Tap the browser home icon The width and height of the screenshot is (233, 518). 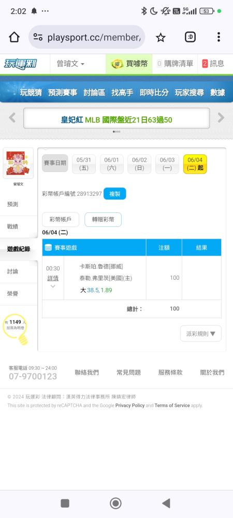(x=14, y=37)
